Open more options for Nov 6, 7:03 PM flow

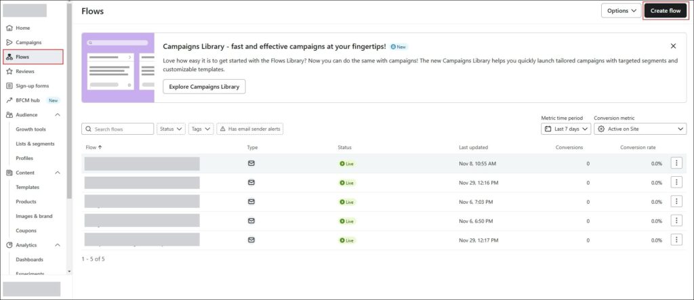click(x=676, y=201)
